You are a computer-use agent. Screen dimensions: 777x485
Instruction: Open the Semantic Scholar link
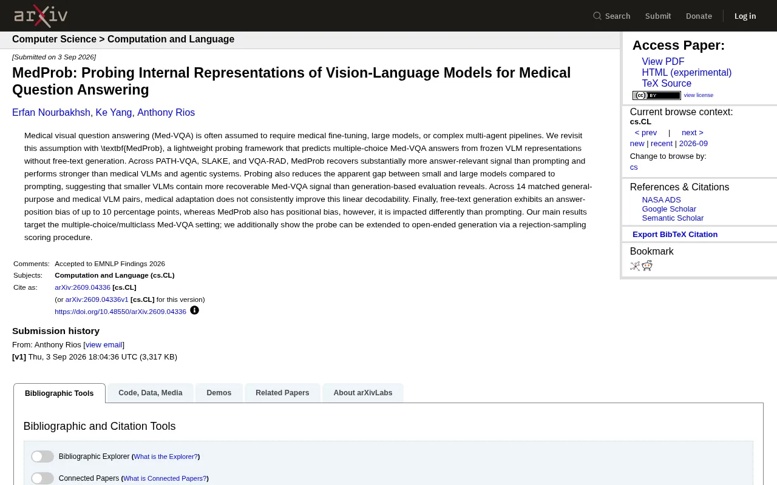click(673, 218)
